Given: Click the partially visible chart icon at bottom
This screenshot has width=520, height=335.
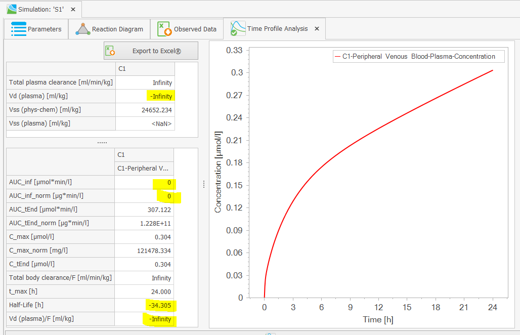Looking at the screenshot, I should (x=270, y=333).
